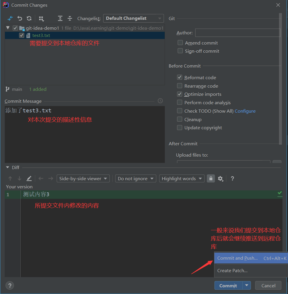The image size is (288, 294).
Task: Enable the Amend commit checkbox
Action: [x=180, y=43]
